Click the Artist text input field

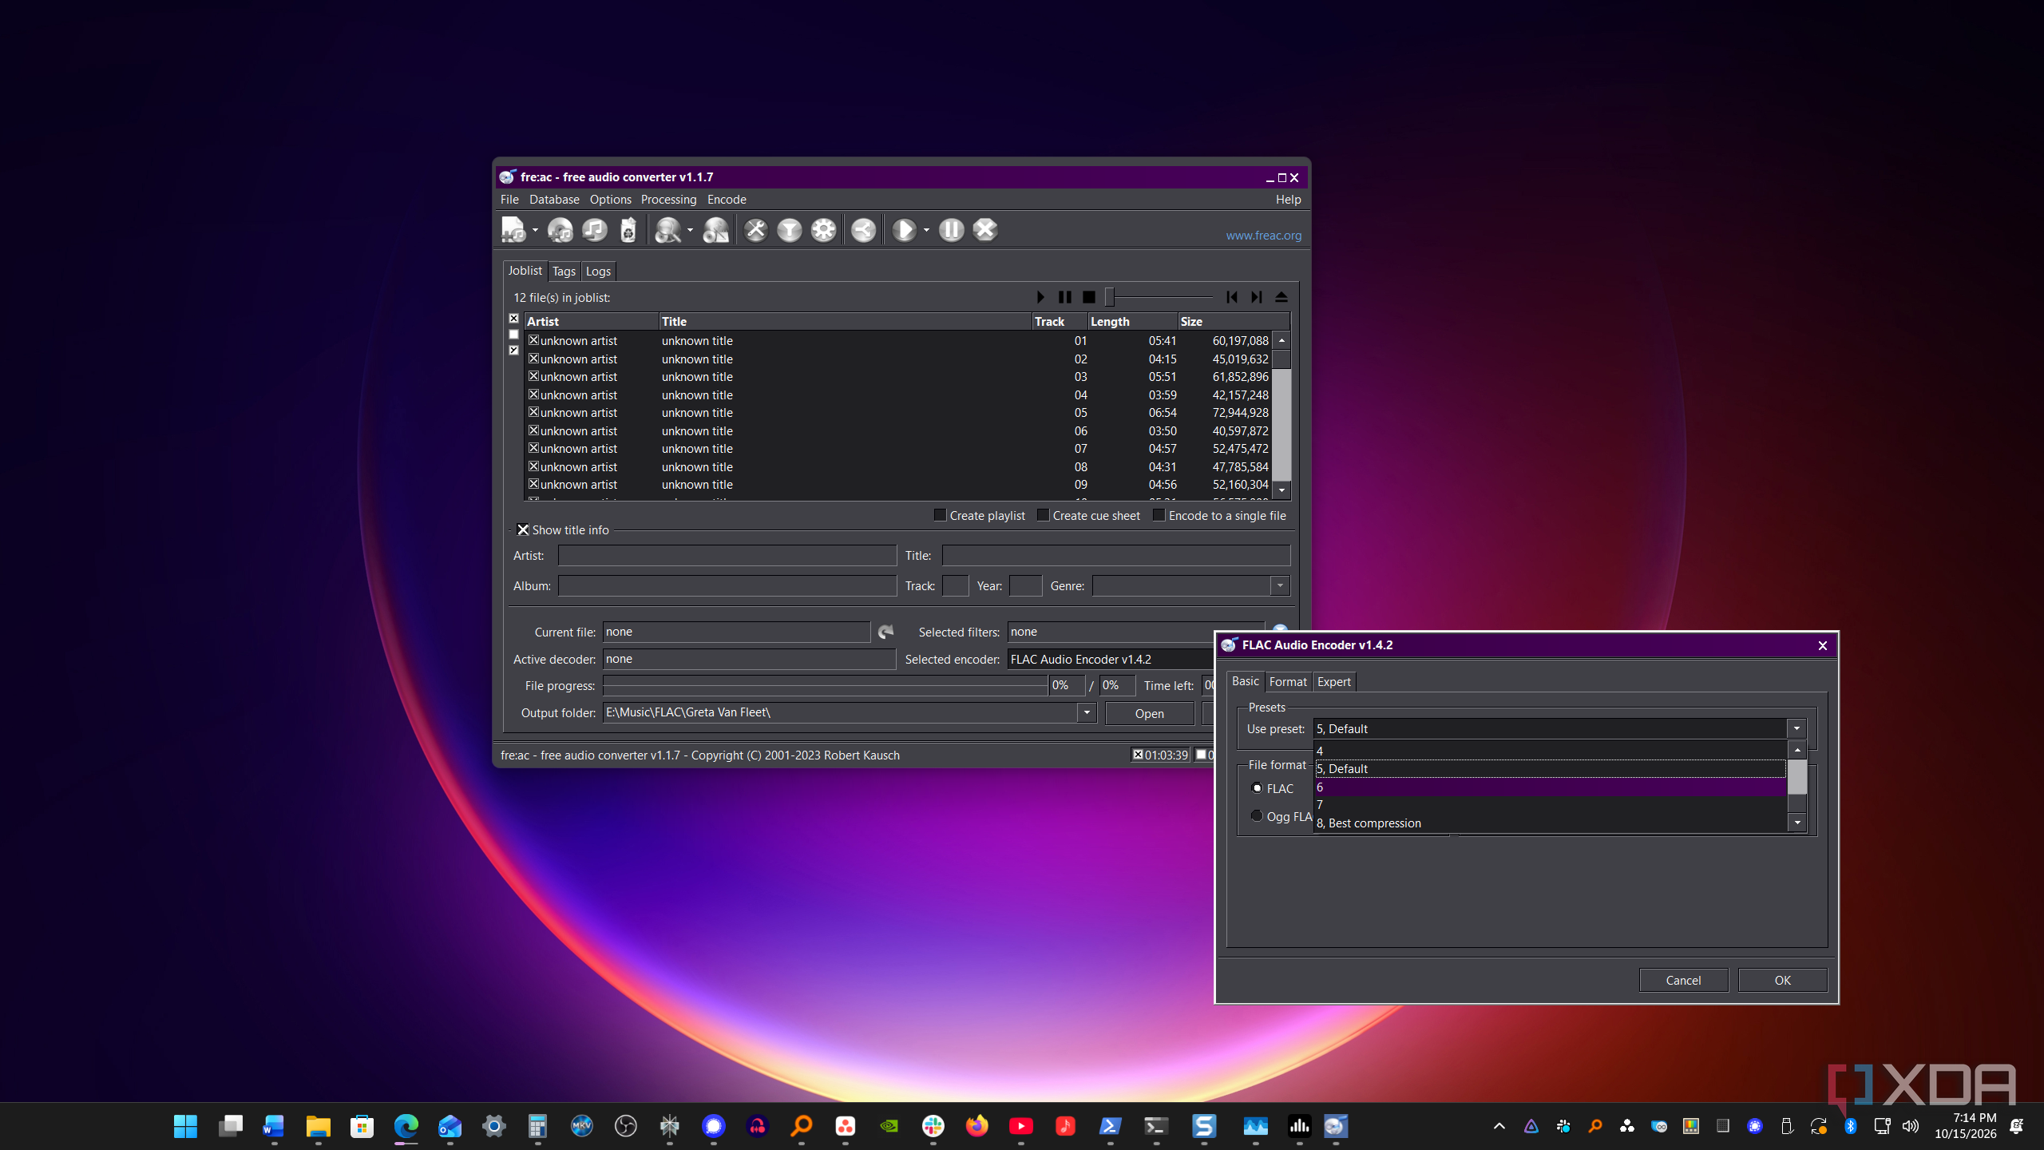727,555
